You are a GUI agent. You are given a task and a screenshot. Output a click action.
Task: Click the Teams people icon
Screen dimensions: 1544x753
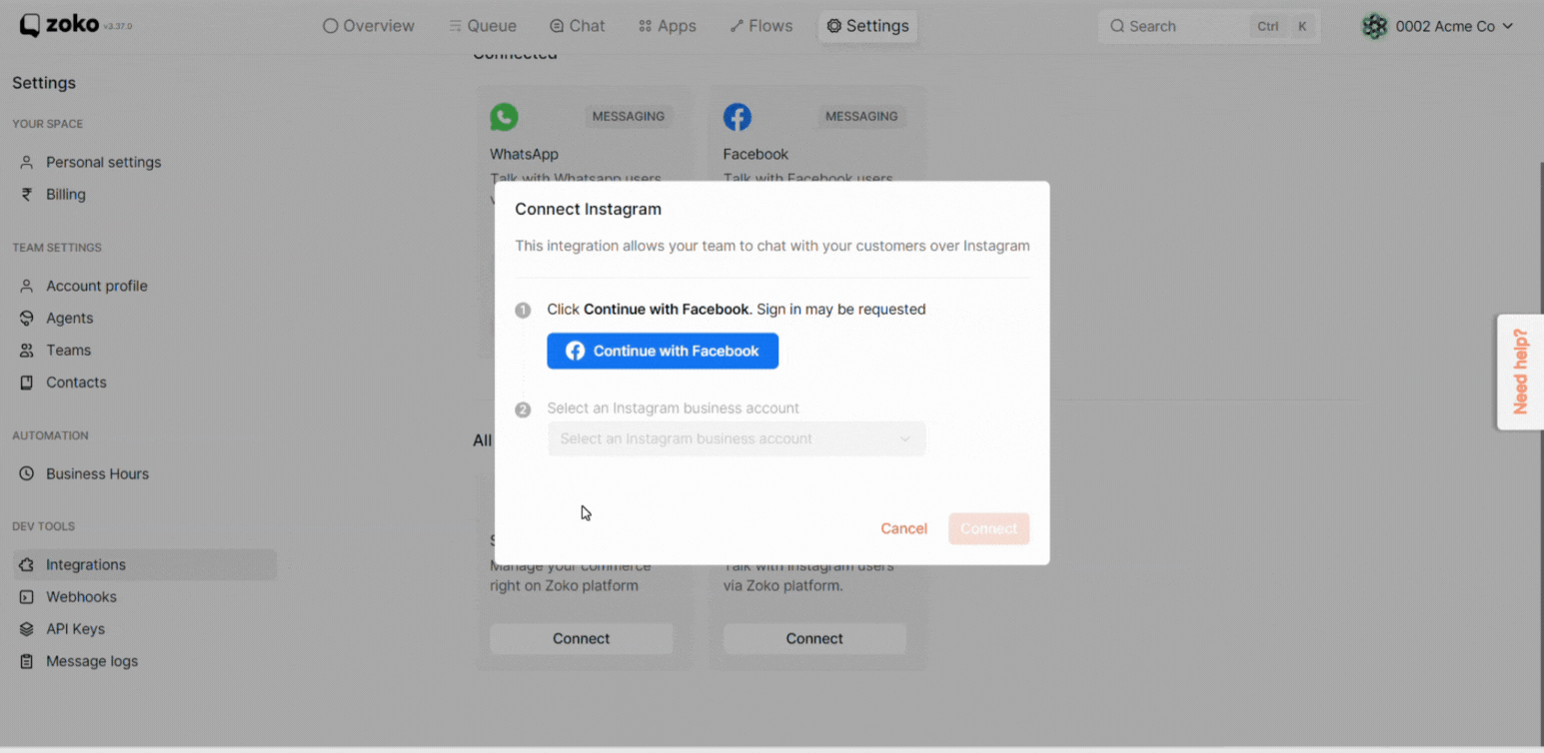[x=27, y=350]
